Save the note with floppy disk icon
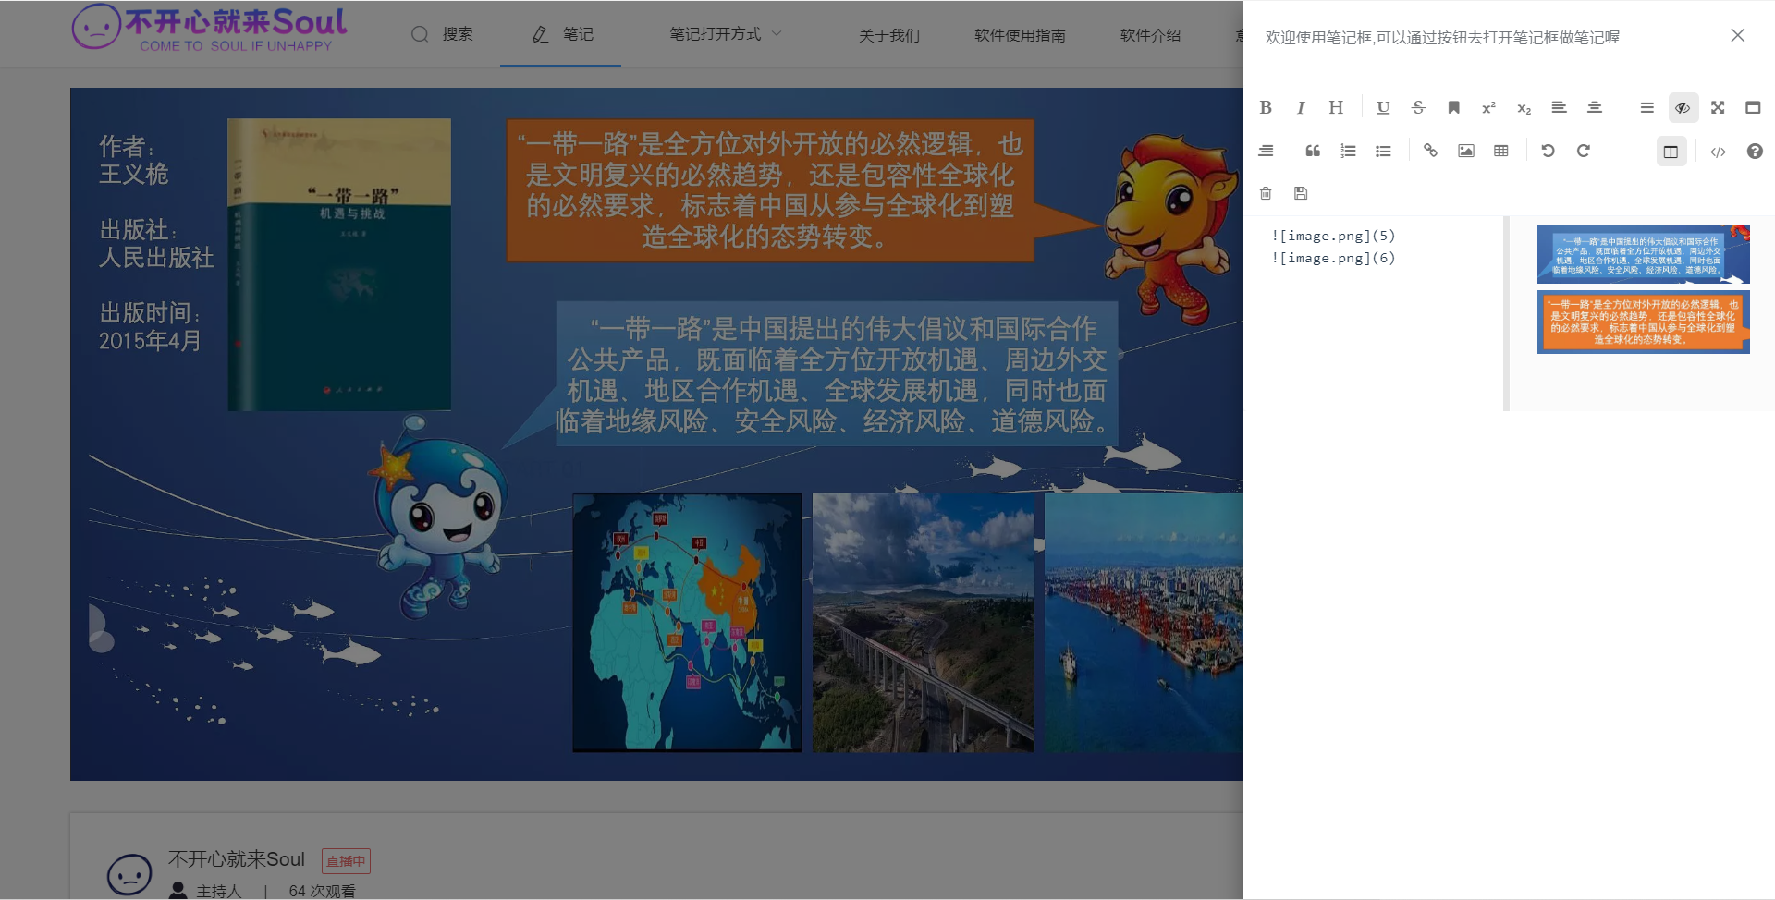 click(x=1301, y=193)
